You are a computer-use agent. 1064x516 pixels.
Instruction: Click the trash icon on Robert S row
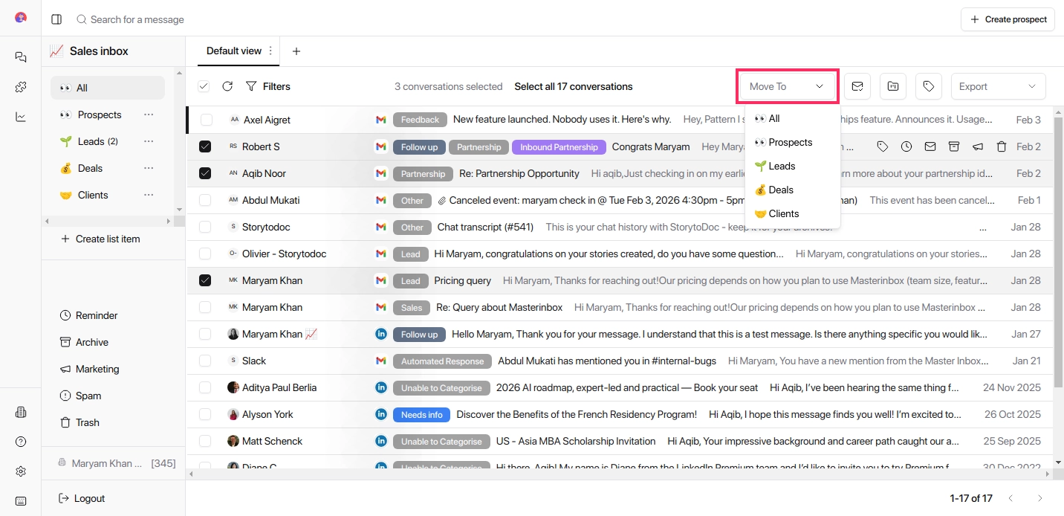click(x=1001, y=146)
